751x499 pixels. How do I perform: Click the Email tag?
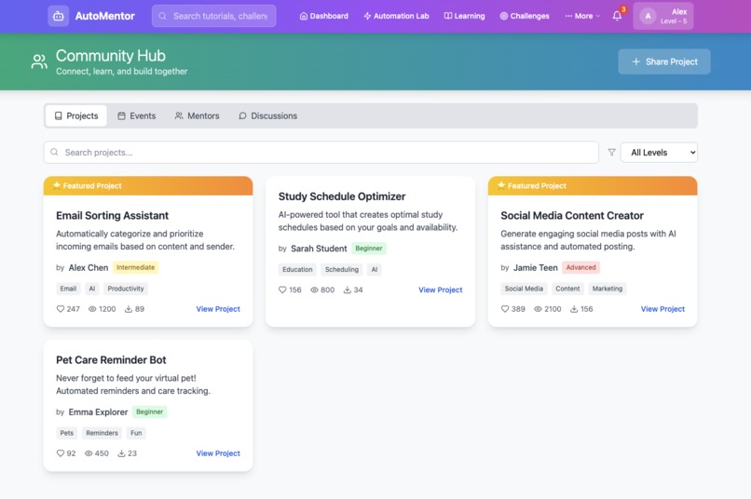tap(68, 289)
